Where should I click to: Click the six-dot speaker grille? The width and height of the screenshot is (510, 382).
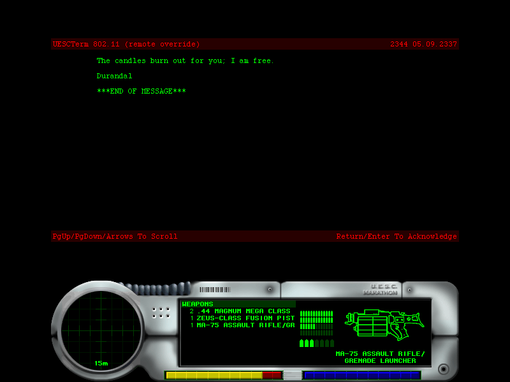[x=161, y=313]
